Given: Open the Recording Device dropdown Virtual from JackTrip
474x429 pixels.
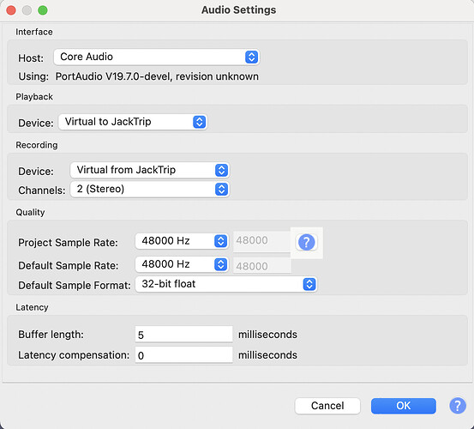Looking at the screenshot, I should point(150,170).
